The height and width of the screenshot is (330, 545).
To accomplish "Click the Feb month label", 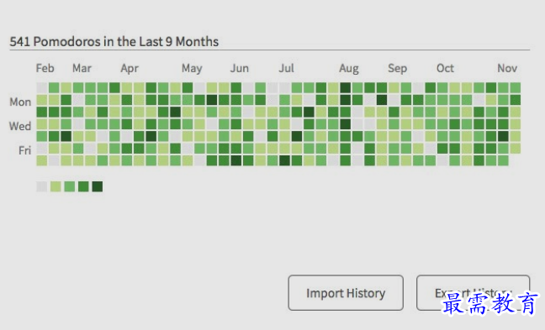I will click(x=45, y=68).
